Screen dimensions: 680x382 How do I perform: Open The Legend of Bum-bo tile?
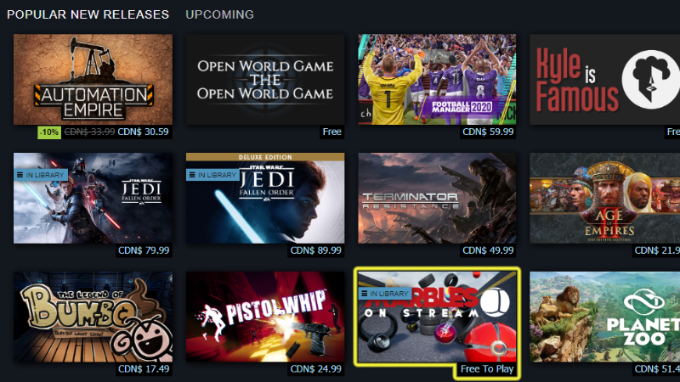(x=93, y=317)
